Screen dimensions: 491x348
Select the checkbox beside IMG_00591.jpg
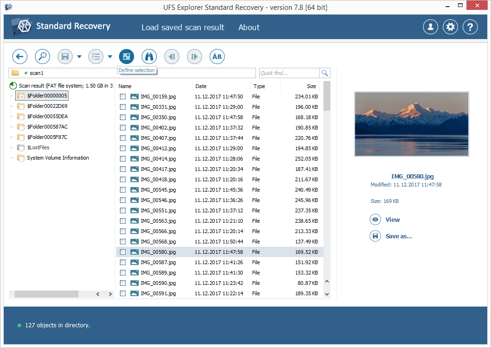(x=123, y=293)
